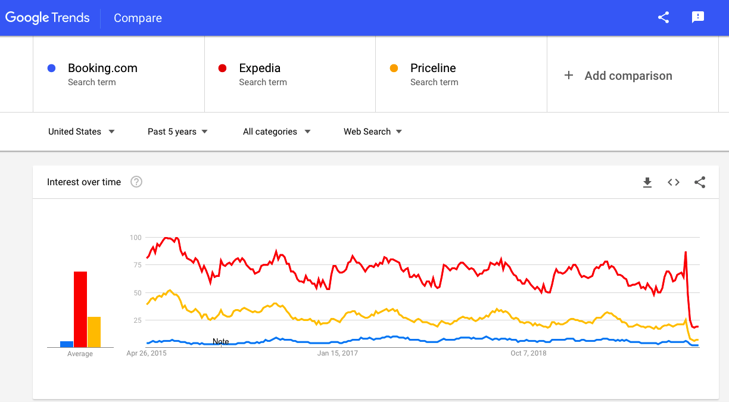
Task: Click the yellow Priceline average bar
Action: (94, 332)
